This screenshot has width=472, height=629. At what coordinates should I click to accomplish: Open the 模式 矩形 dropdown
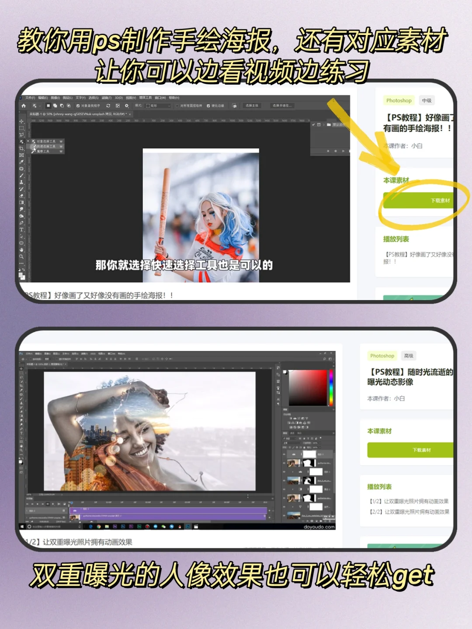pyautogui.click(x=158, y=106)
